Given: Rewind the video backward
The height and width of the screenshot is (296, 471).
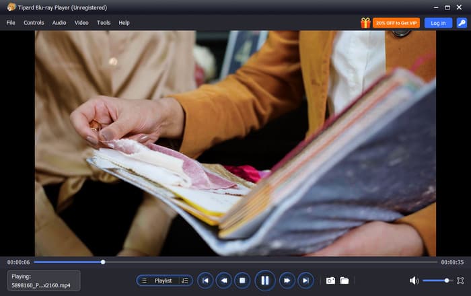Looking at the screenshot, I should (x=224, y=281).
